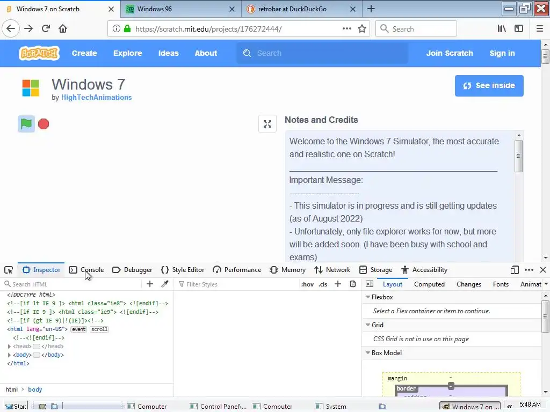Image resolution: width=550 pixels, height=412 pixels.
Task: Click the browser Forward arrow
Action: [28, 29]
